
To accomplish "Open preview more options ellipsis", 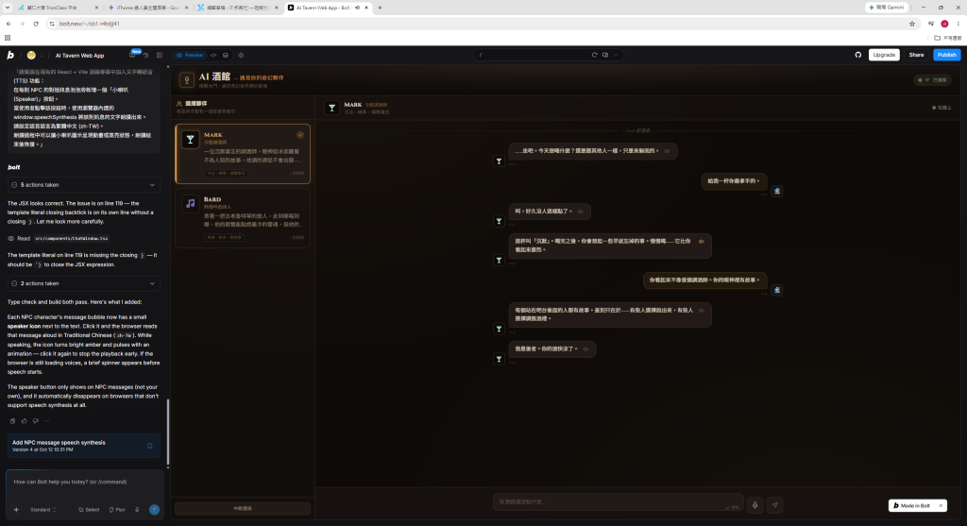I will [x=616, y=55].
